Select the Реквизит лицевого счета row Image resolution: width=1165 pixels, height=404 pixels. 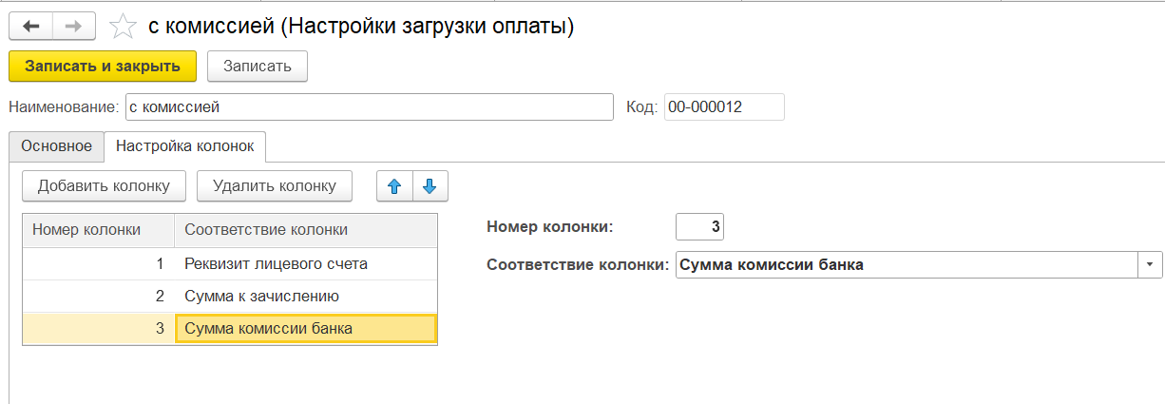tap(230, 264)
